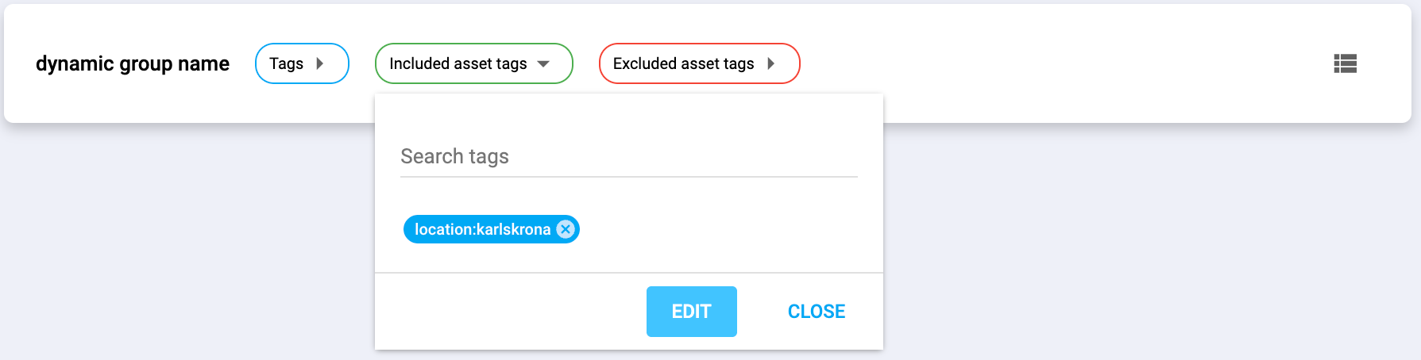Click empty space right of karlskrona chip
Viewport: 1421px width, 360px height.
click(715, 230)
